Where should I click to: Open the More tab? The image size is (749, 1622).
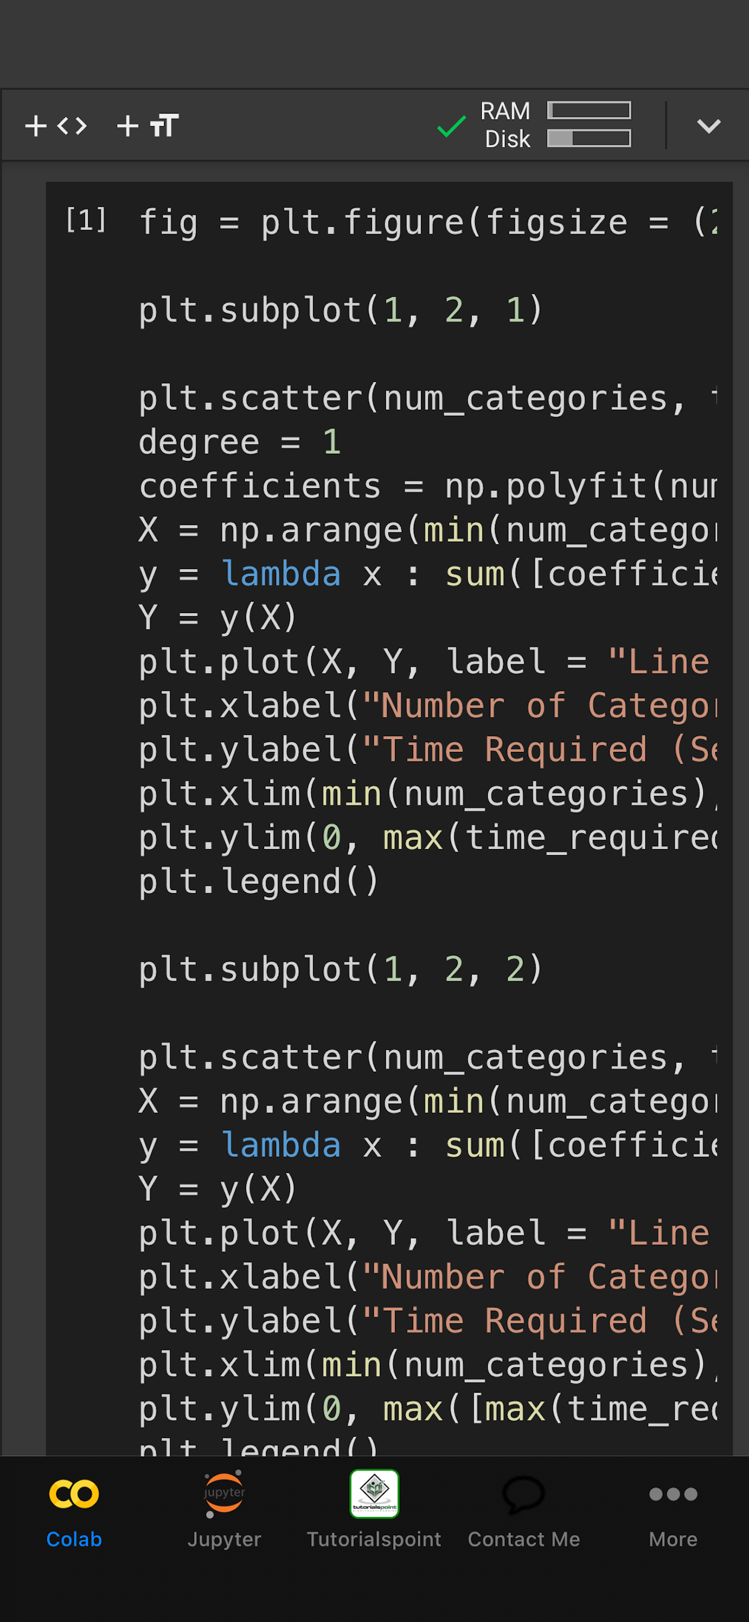pos(673,1511)
